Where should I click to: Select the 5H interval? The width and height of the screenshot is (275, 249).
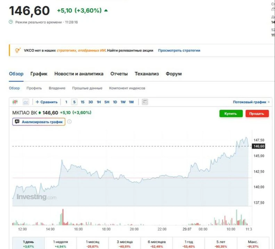(107, 102)
